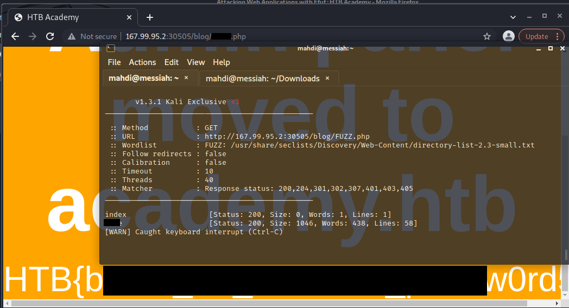Image resolution: width=569 pixels, height=308 pixels.
Task: Click the terminal vertical scrollbar thumb
Action: coord(566,255)
